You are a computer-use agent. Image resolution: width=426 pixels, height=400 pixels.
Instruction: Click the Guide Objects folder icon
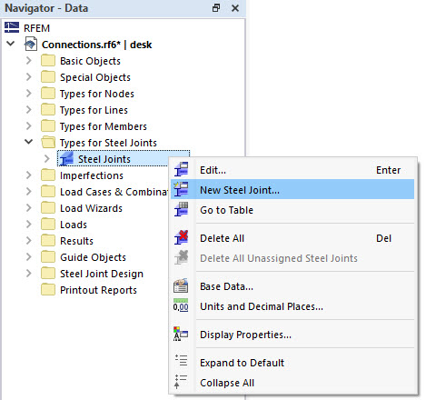coord(48,257)
